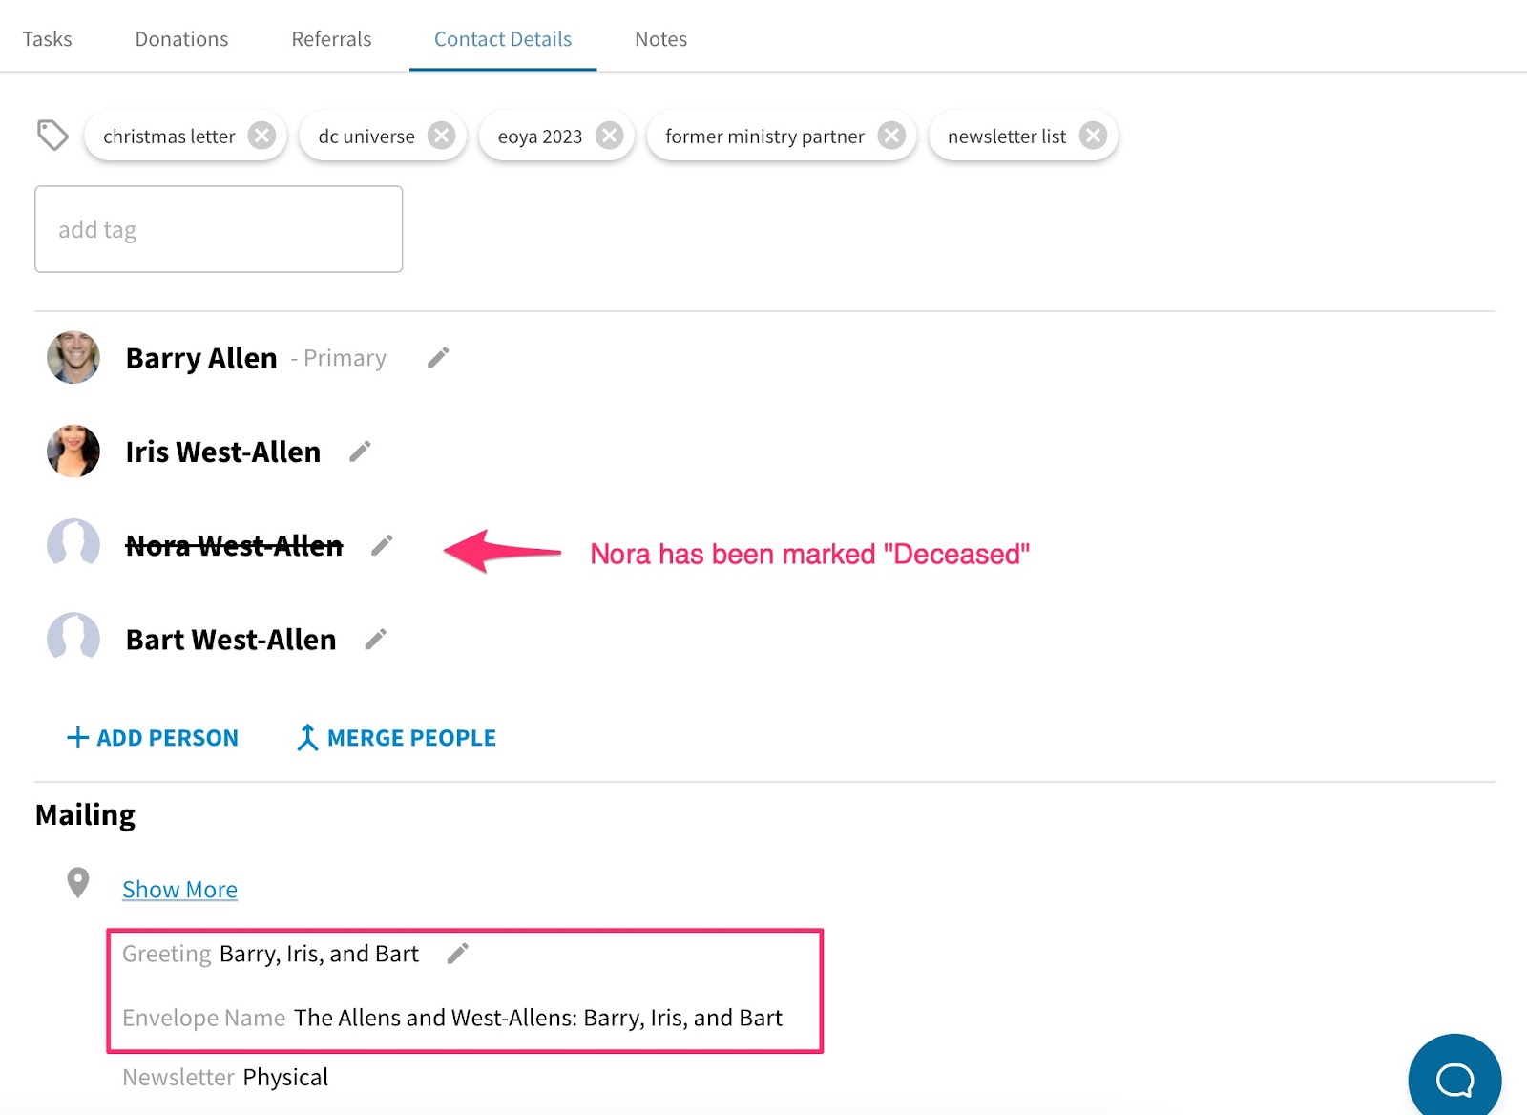Select the Contact Details tab
Screen dimensions: 1527x1115
[x=503, y=39]
